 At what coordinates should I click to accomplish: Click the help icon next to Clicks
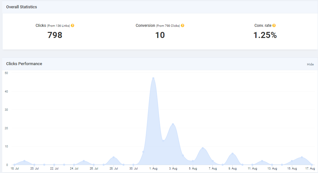pos(73,26)
